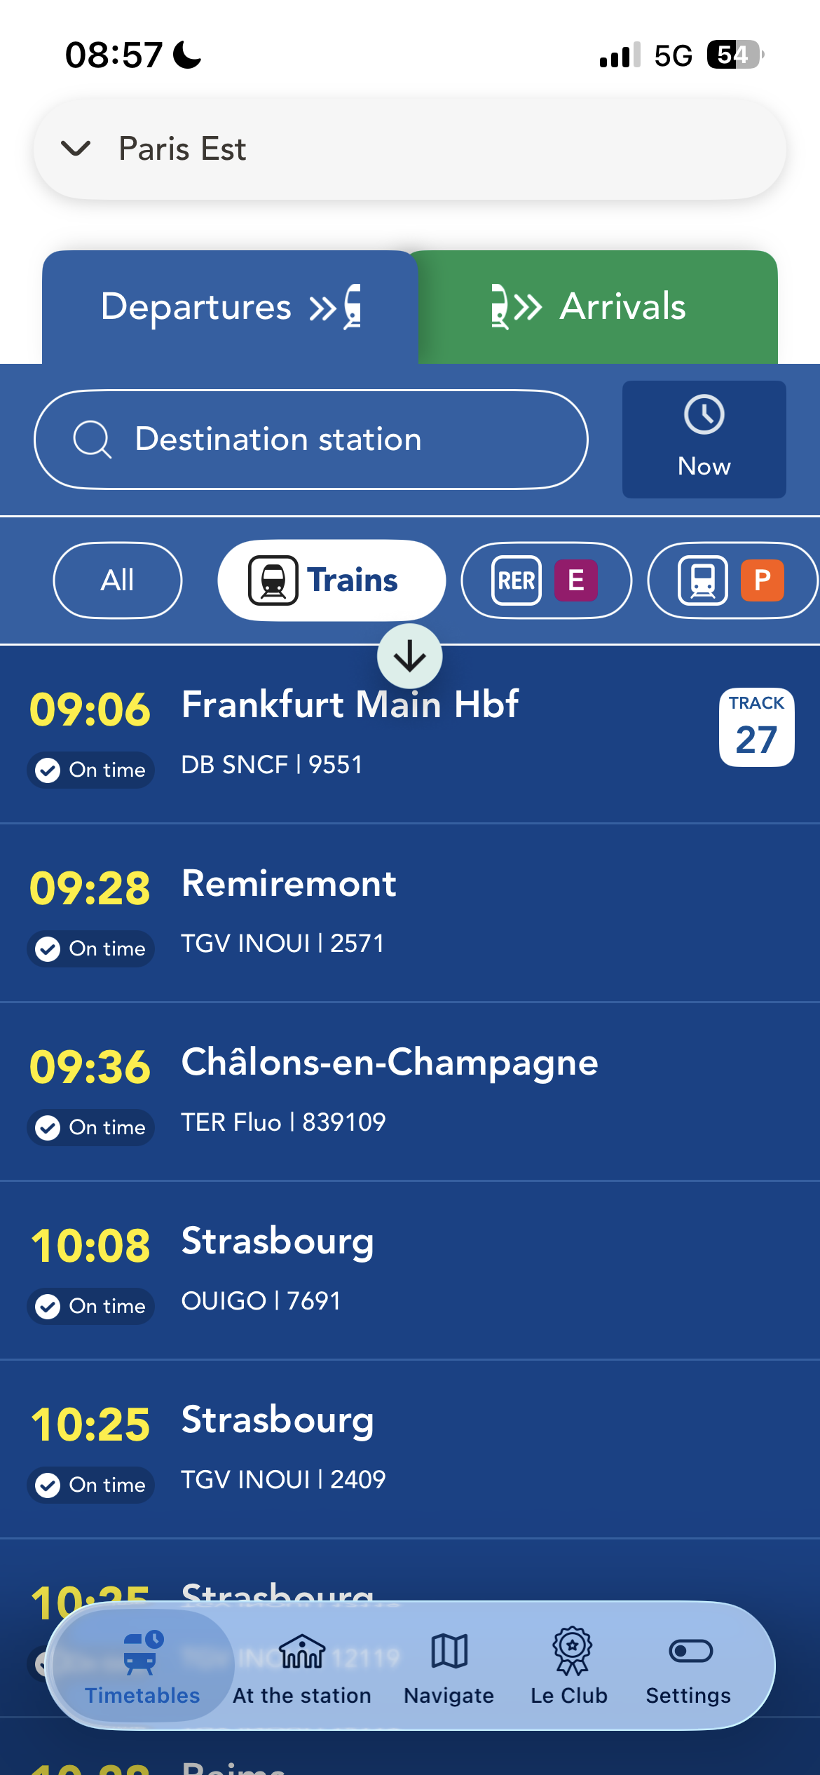This screenshot has width=820, height=1775.
Task: Switch to the Arrivals tab
Action: pyautogui.click(x=597, y=307)
